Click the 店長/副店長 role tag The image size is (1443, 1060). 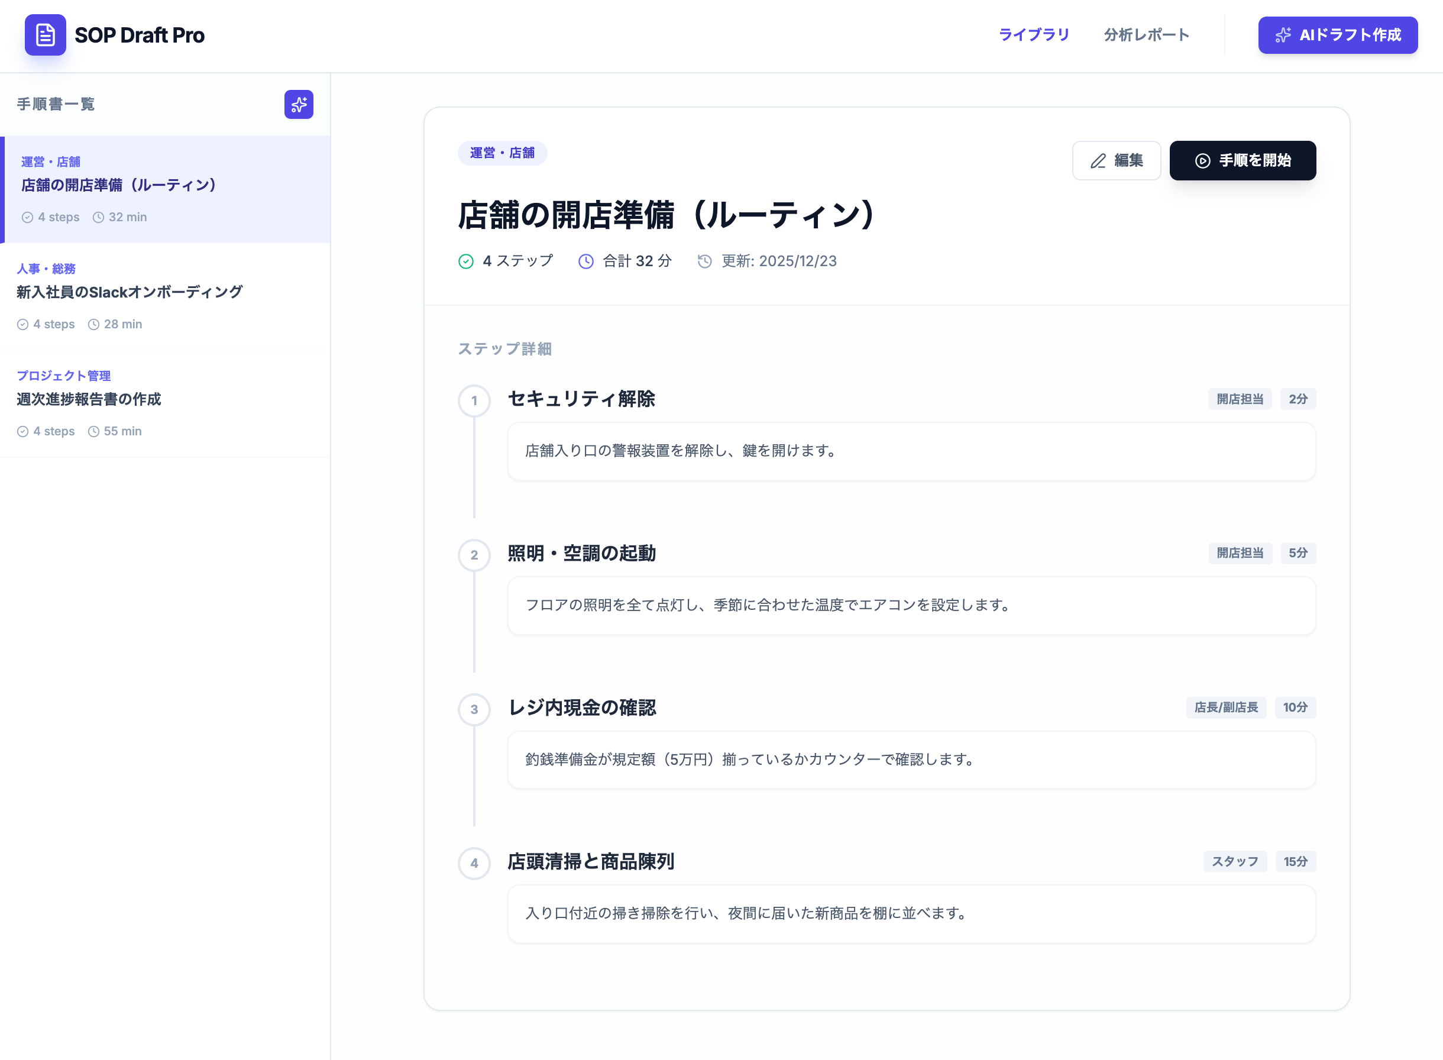(1225, 707)
